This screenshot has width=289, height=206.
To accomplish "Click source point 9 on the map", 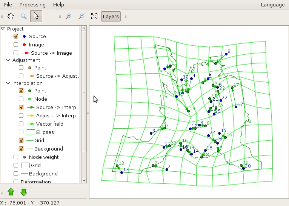I will 226,54.
